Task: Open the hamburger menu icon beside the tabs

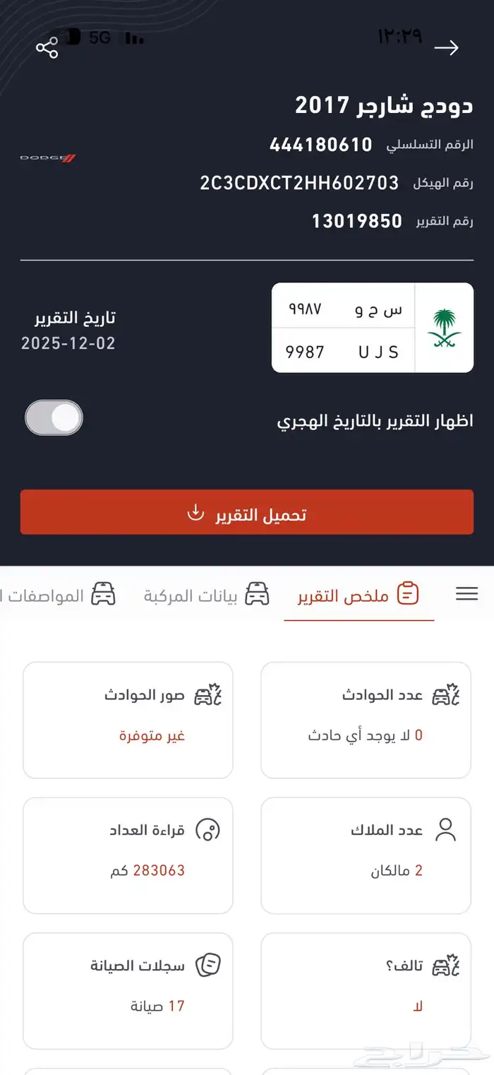Action: (x=466, y=594)
